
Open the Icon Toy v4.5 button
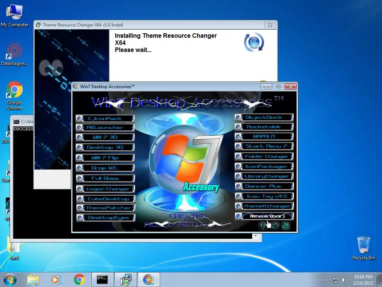click(x=264, y=196)
